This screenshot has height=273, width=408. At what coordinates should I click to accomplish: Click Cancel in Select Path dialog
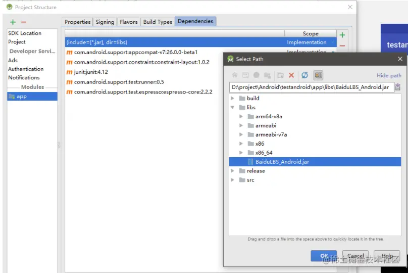tap(355, 256)
